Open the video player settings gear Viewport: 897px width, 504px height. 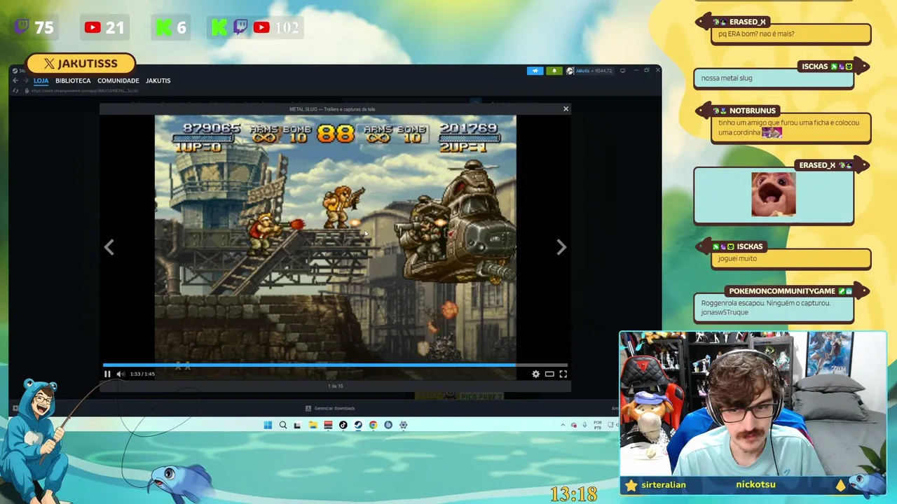coord(536,374)
